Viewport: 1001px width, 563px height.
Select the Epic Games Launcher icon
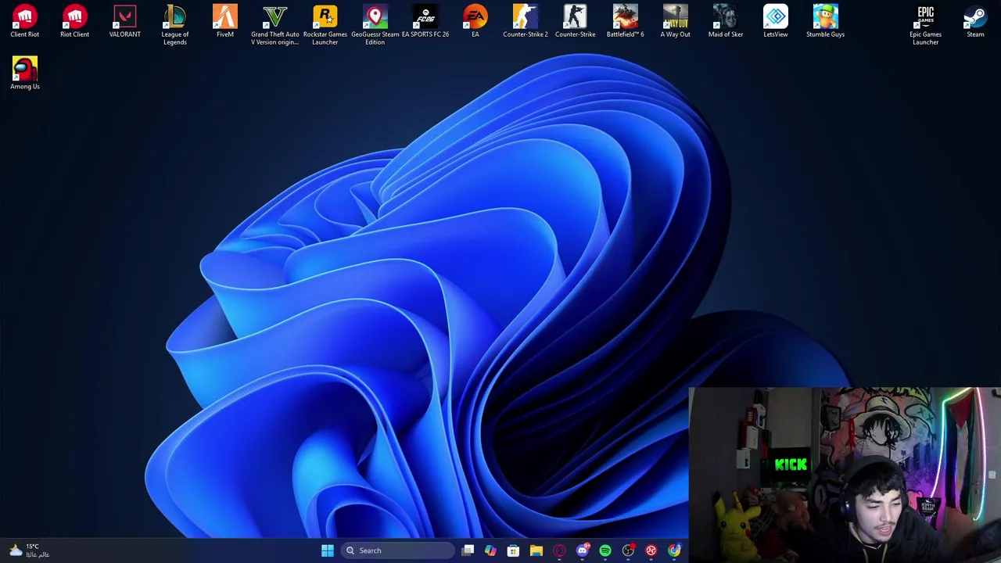926,25
